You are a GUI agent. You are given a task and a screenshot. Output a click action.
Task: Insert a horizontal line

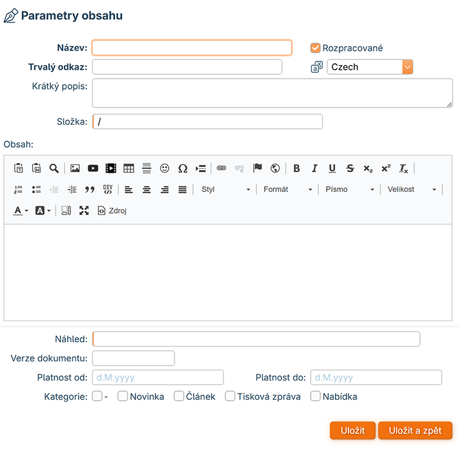(146, 168)
